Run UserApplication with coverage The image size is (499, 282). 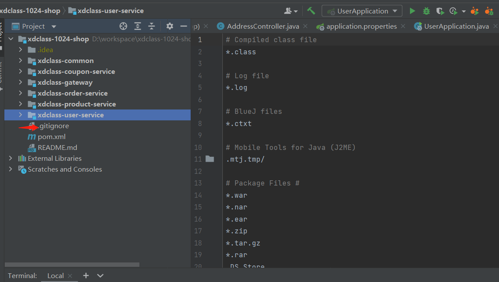pos(440,11)
